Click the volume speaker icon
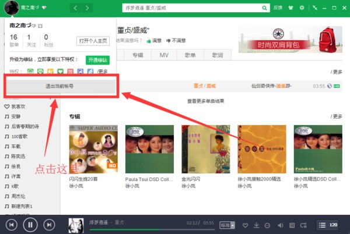The width and height of the screenshot is (350, 234). click(x=280, y=225)
